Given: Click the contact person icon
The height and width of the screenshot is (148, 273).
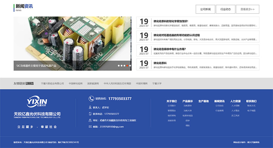Looking at the screenshot, I should [x=90, y=107].
